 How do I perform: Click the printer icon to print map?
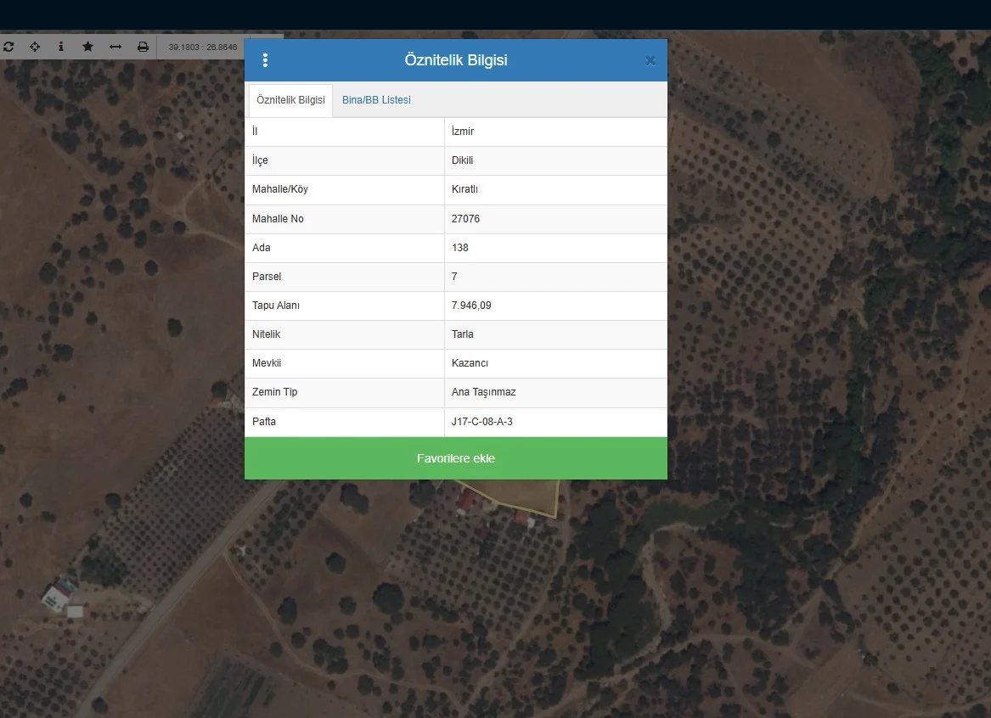[x=143, y=47]
